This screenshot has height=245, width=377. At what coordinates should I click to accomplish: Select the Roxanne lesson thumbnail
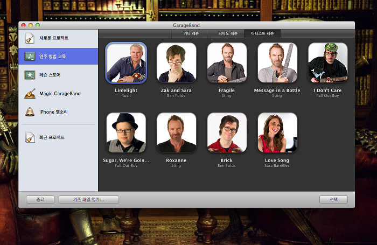coord(177,132)
